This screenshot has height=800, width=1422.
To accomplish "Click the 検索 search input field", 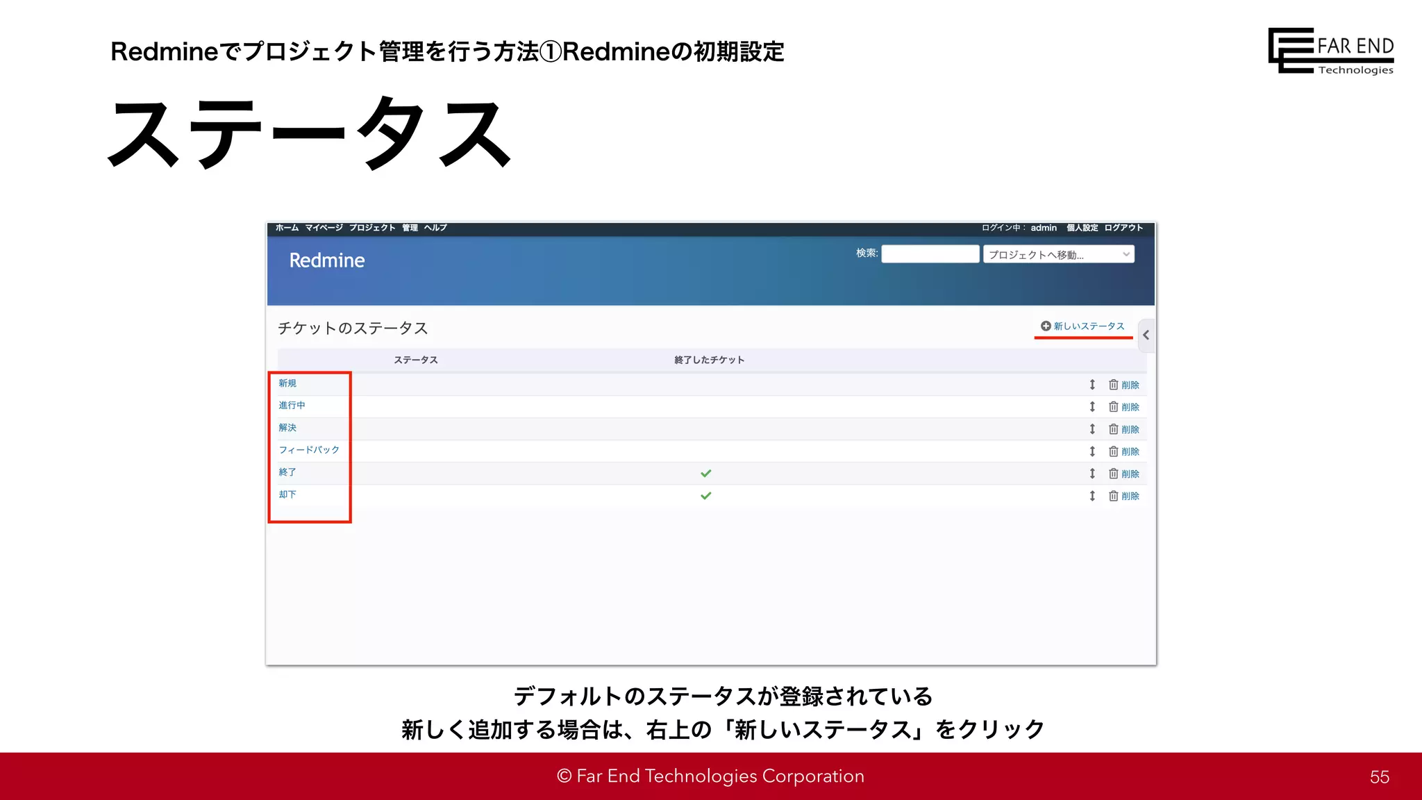I will click(x=930, y=254).
